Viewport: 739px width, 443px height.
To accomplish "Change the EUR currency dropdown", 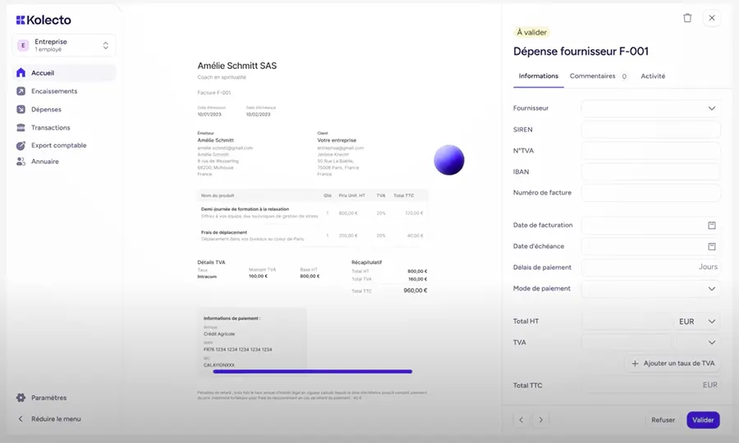I will click(697, 322).
